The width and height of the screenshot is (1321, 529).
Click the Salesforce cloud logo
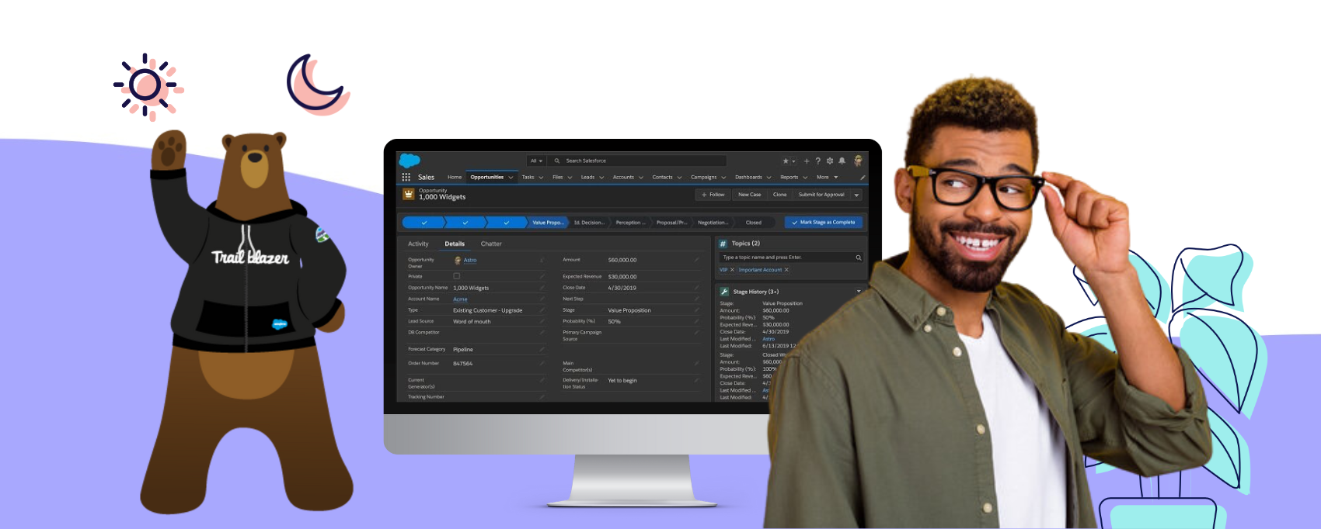point(410,161)
